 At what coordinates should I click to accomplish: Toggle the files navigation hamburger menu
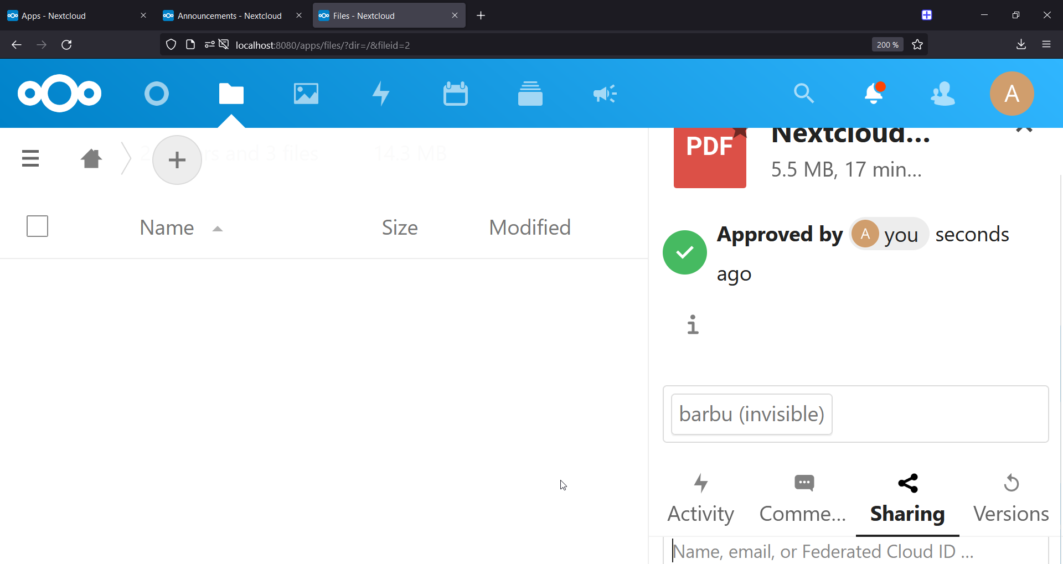pos(30,158)
